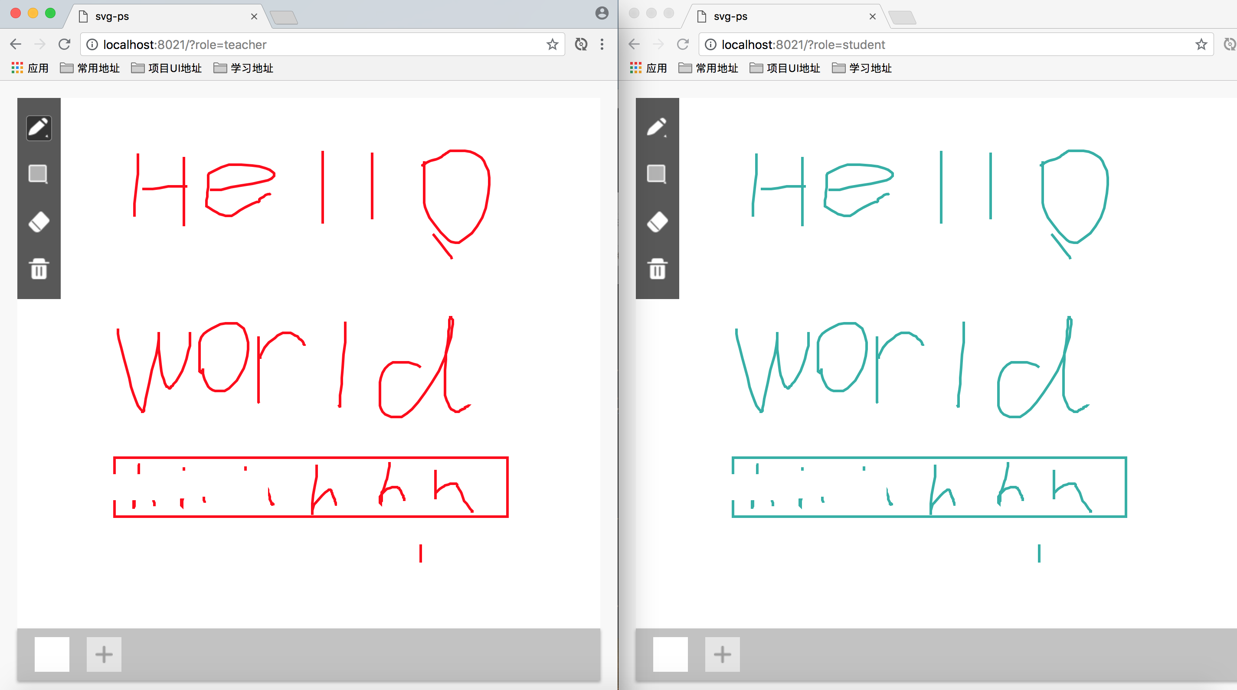Click forward arrow in student browser

pyautogui.click(x=658, y=45)
